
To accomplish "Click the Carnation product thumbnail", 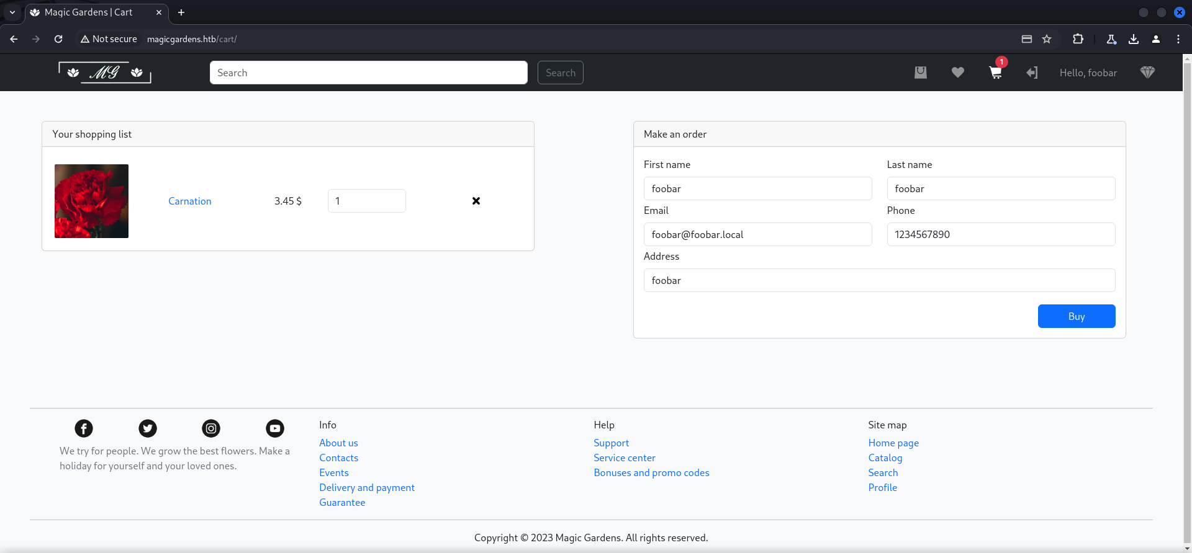I will point(91,201).
